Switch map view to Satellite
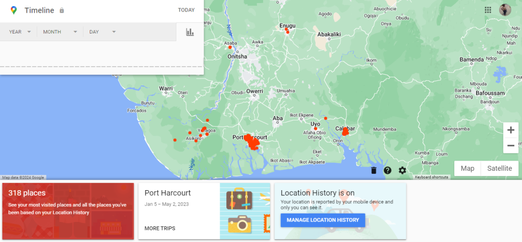 pyautogui.click(x=500, y=168)
